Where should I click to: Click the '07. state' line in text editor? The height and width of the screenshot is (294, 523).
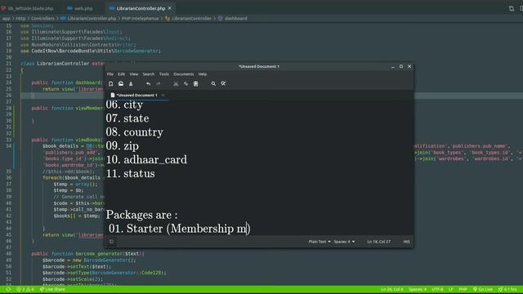pyautogui.click(x=127, y=118)
